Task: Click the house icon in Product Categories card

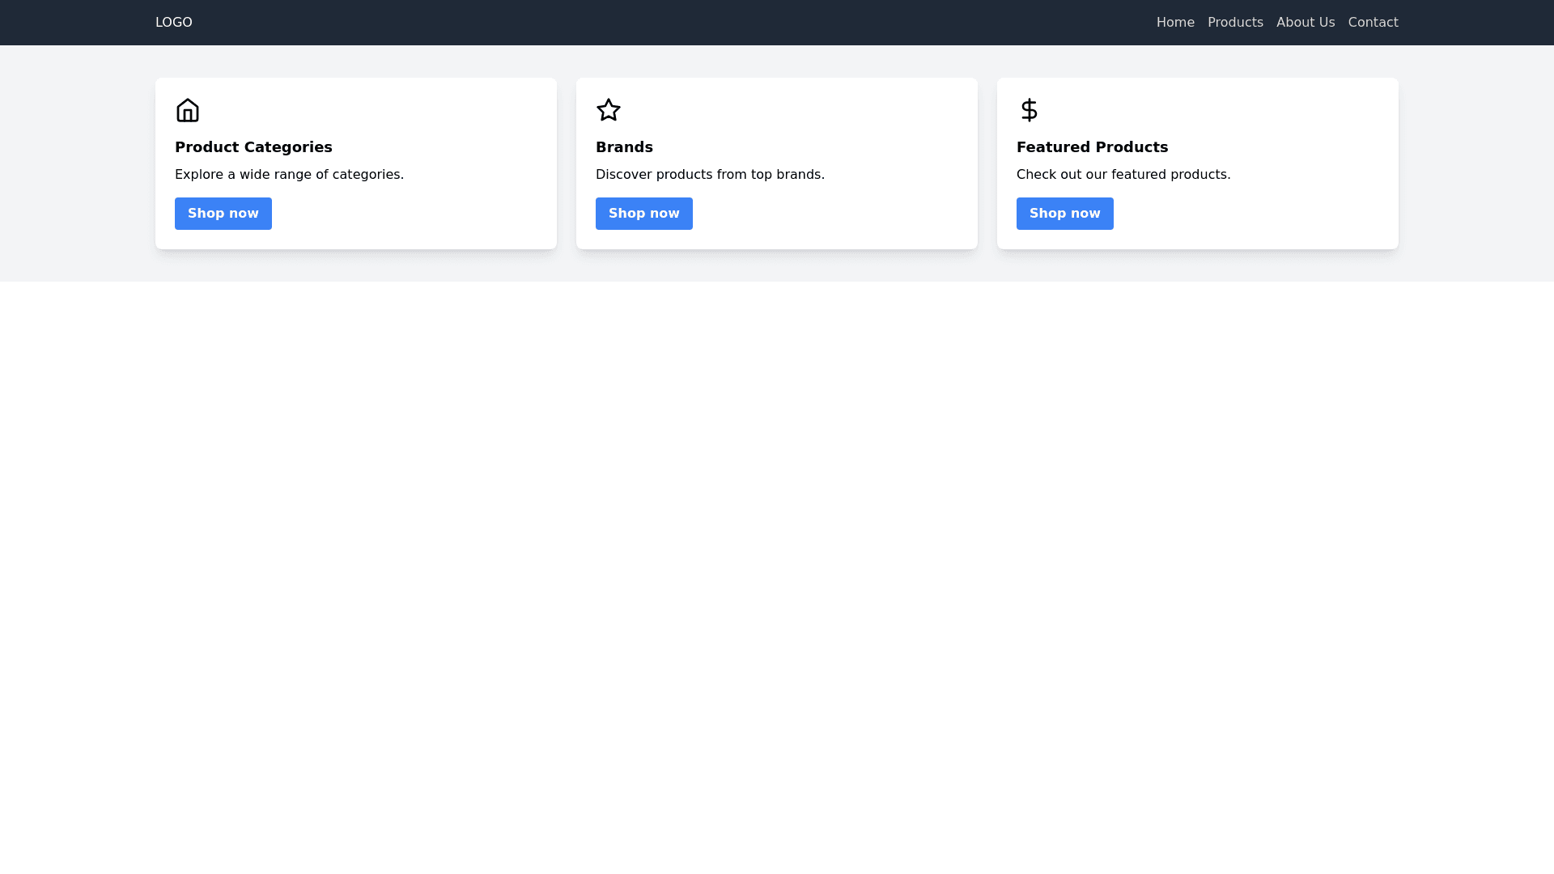Action: point(187,110)
